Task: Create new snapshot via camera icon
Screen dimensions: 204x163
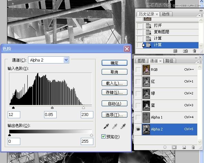Action: (185, 51)
